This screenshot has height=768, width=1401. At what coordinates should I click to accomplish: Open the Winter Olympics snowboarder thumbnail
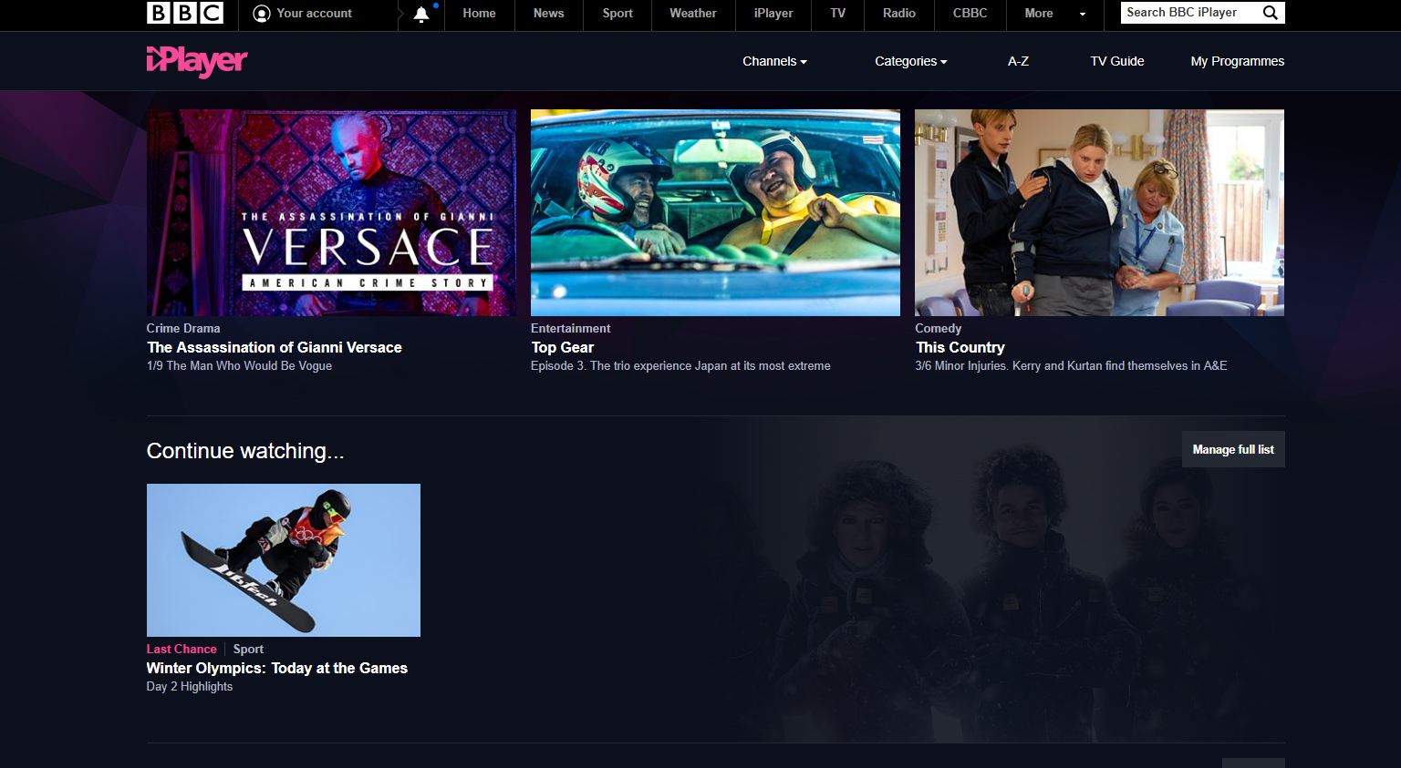click(x=284, y=560)
